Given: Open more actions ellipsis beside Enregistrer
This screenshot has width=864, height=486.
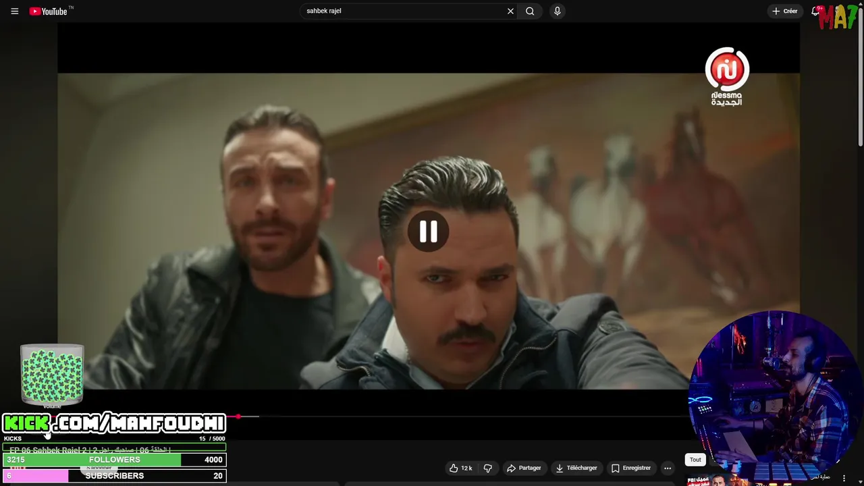Looking at the screenshot, I should pos(668,468).
